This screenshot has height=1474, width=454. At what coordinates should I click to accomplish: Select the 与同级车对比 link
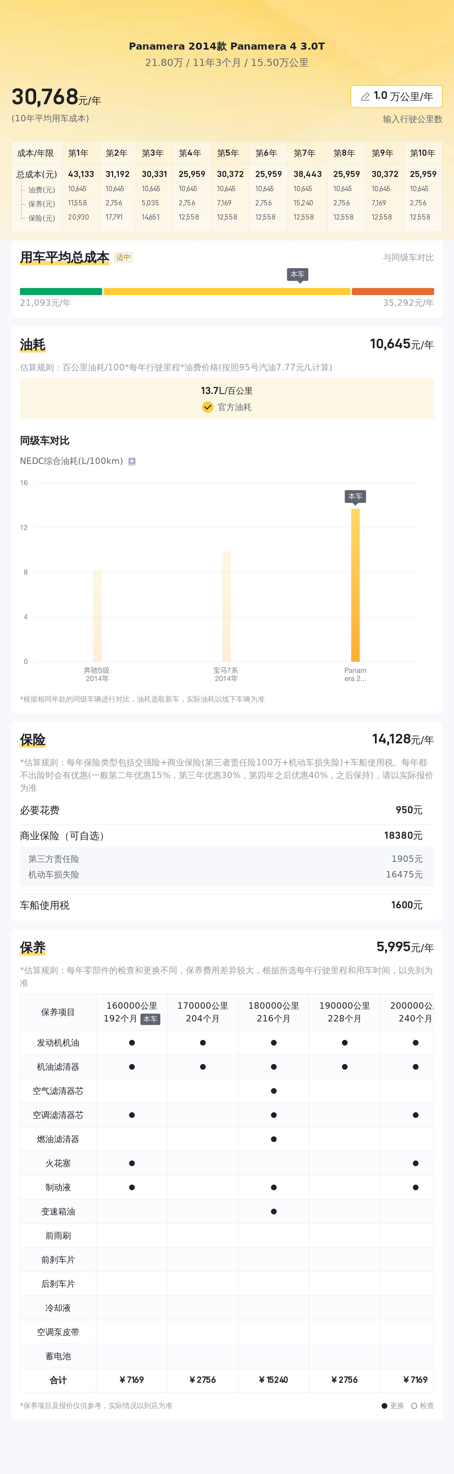pos(408,257)
